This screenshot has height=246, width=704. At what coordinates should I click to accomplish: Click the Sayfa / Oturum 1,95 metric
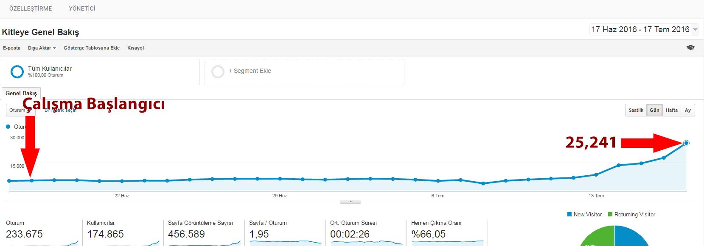[x=285, y=232]
